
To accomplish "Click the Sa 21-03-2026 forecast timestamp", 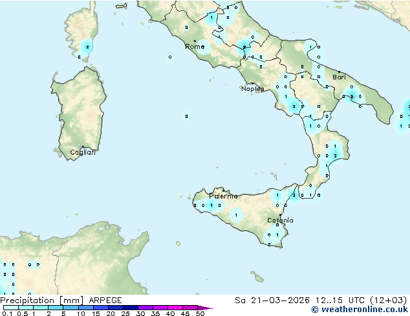I will (x=321, y=301).
